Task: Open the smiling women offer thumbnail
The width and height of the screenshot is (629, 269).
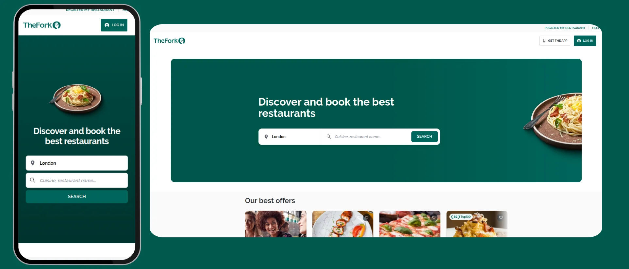Action: pos(276,224)
